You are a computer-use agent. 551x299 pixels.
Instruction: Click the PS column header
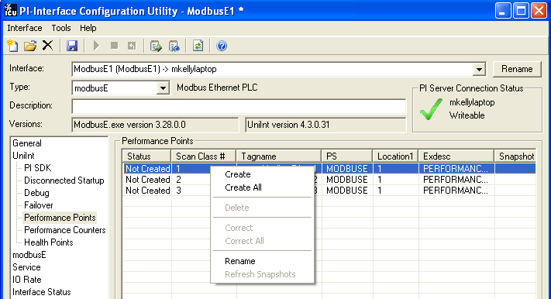347,156
